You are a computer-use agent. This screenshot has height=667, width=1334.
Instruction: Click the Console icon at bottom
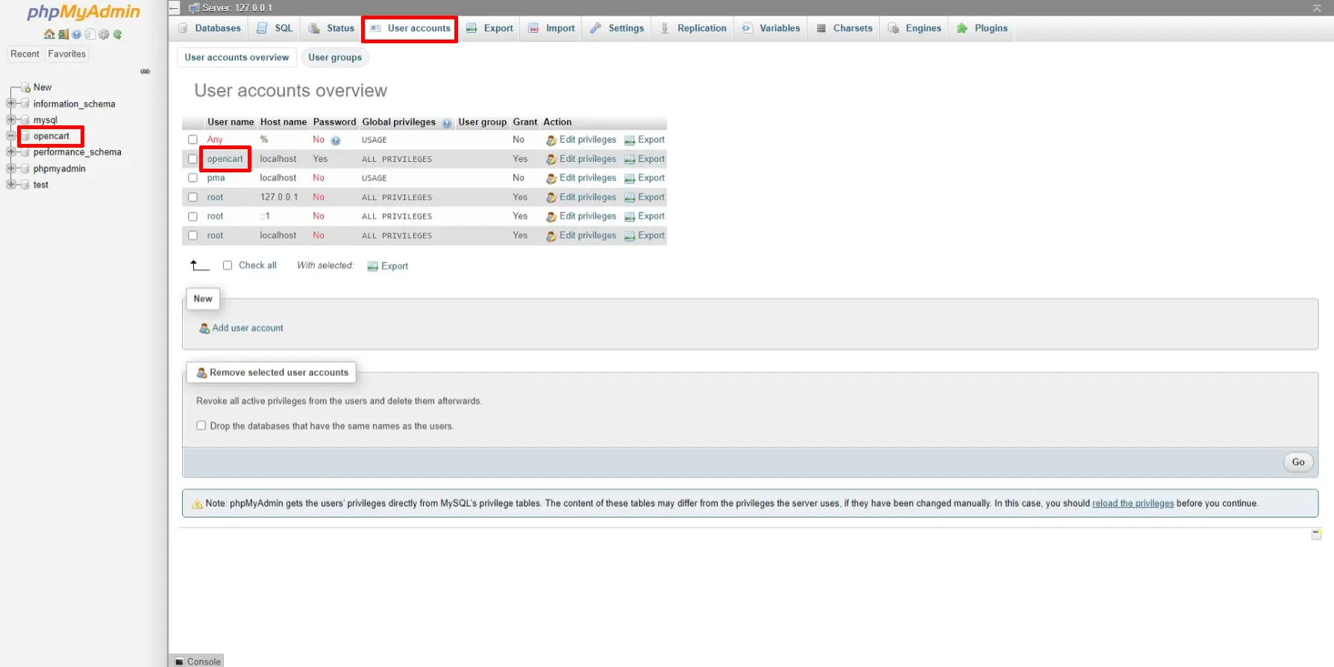(x=179, y=662)
